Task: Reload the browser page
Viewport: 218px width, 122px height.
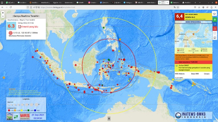Action: tap(11, 7)
